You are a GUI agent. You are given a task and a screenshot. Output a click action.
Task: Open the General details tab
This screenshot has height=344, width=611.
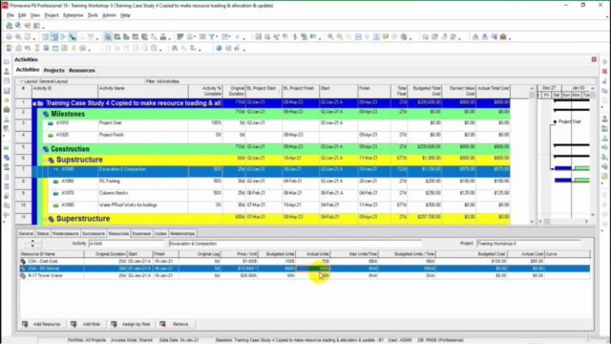26,233
